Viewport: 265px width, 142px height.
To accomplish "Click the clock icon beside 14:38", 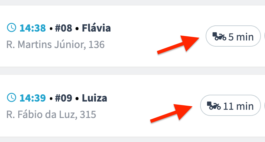I will pos(11,27).
